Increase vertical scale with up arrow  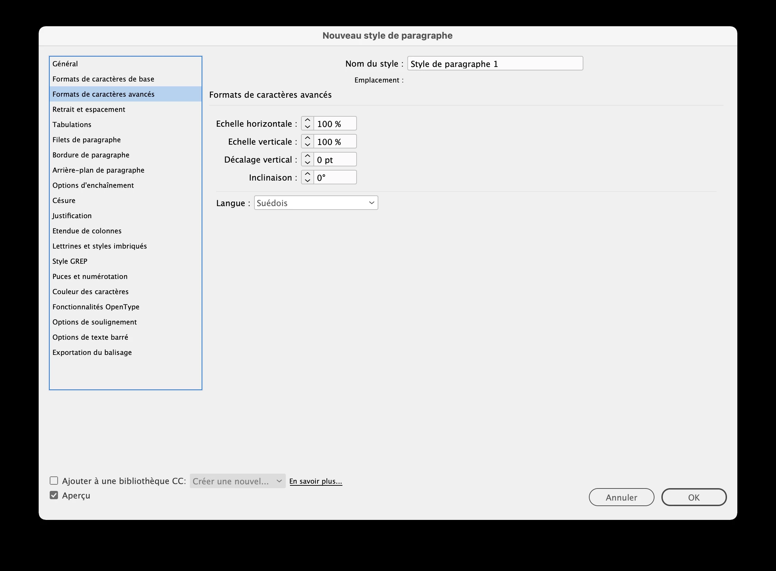[307, 138]
